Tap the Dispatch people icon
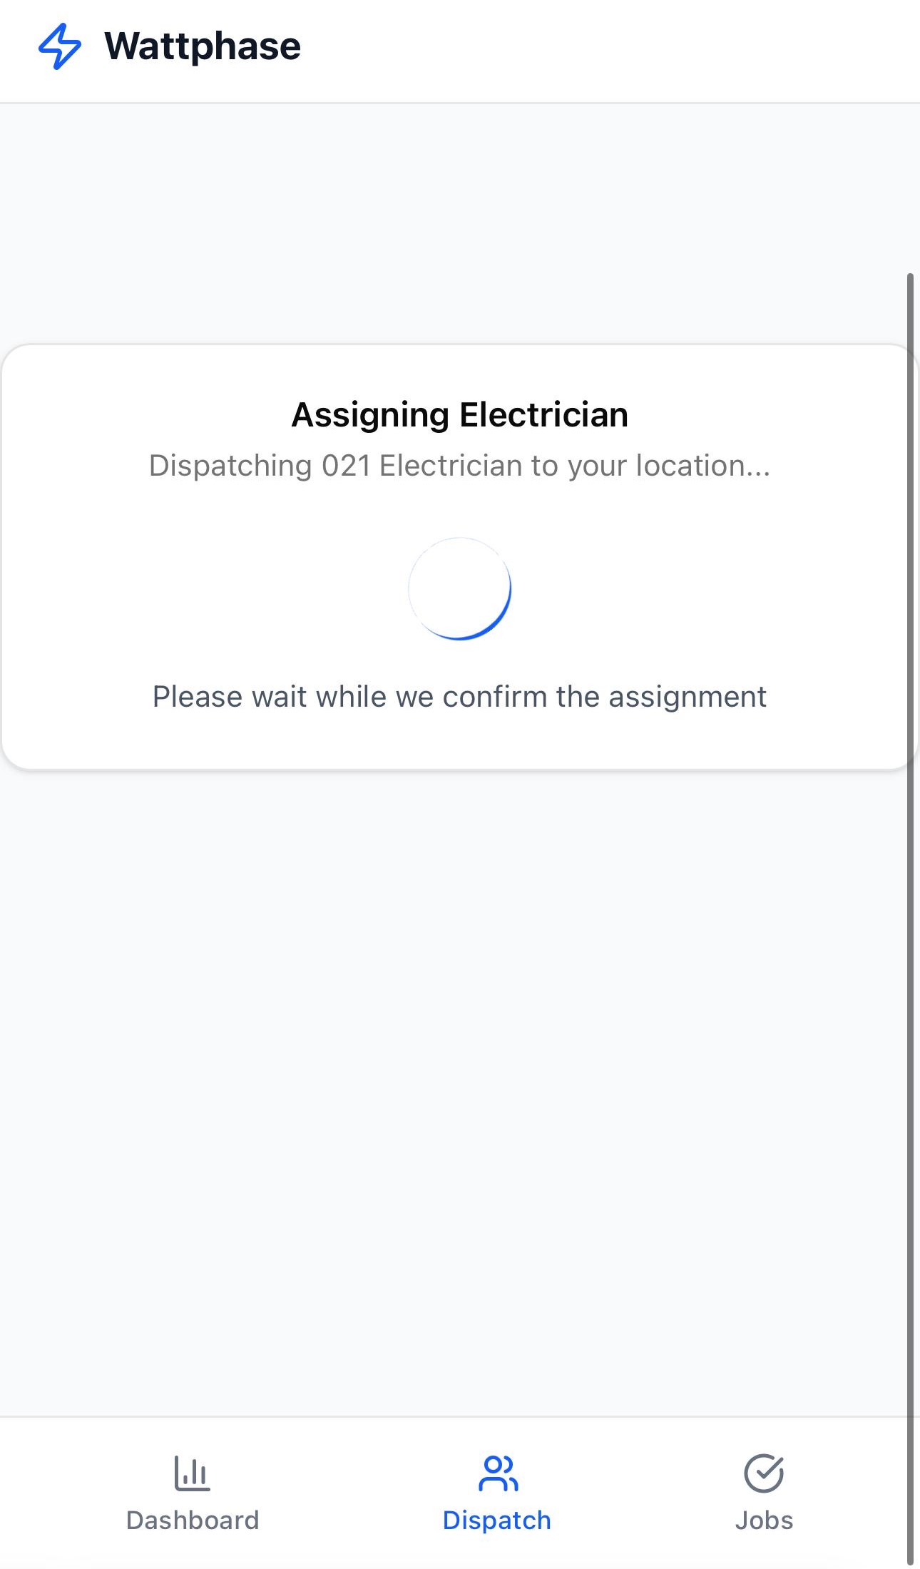 coord(498,1473)
